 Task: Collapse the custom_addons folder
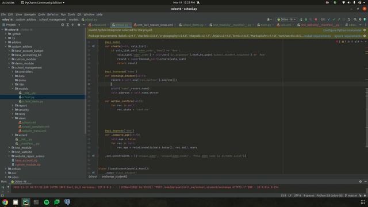click(x=6, y=47)
